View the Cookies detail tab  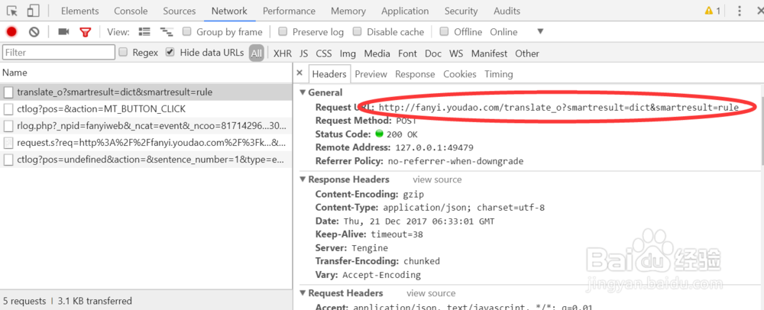[x=459, y=74]
